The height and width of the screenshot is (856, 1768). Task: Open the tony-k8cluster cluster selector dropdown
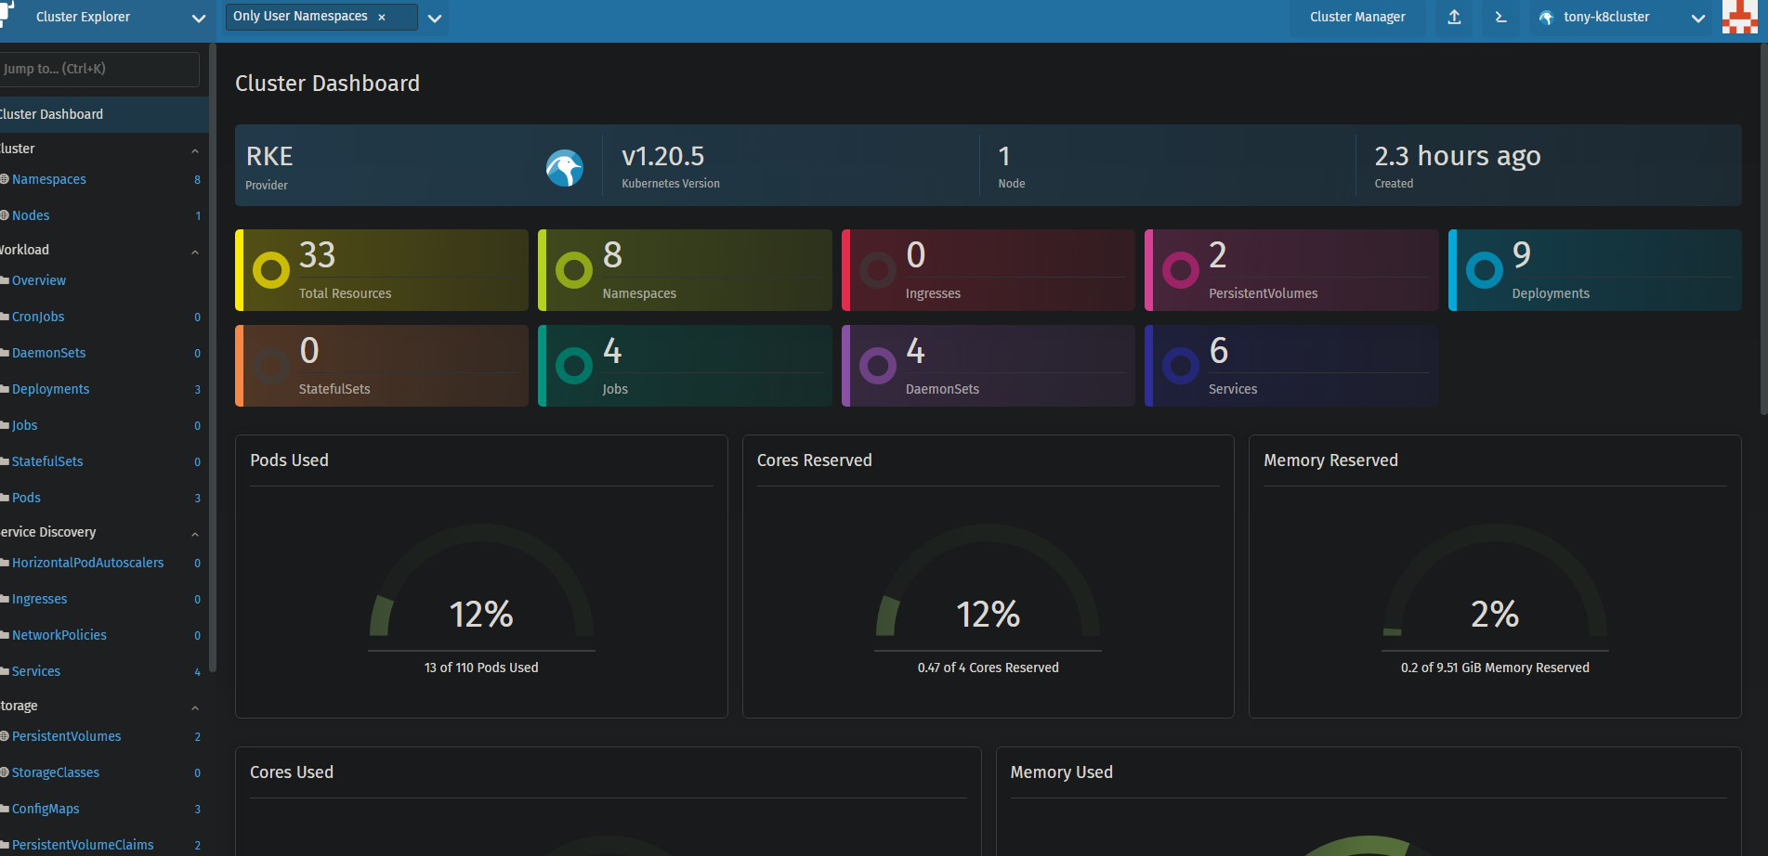1697,18
